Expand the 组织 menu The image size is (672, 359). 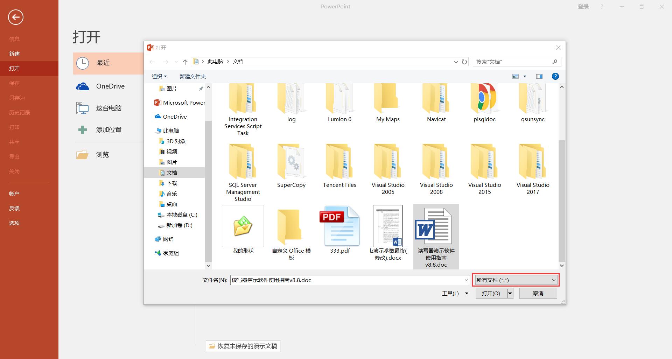159,76
